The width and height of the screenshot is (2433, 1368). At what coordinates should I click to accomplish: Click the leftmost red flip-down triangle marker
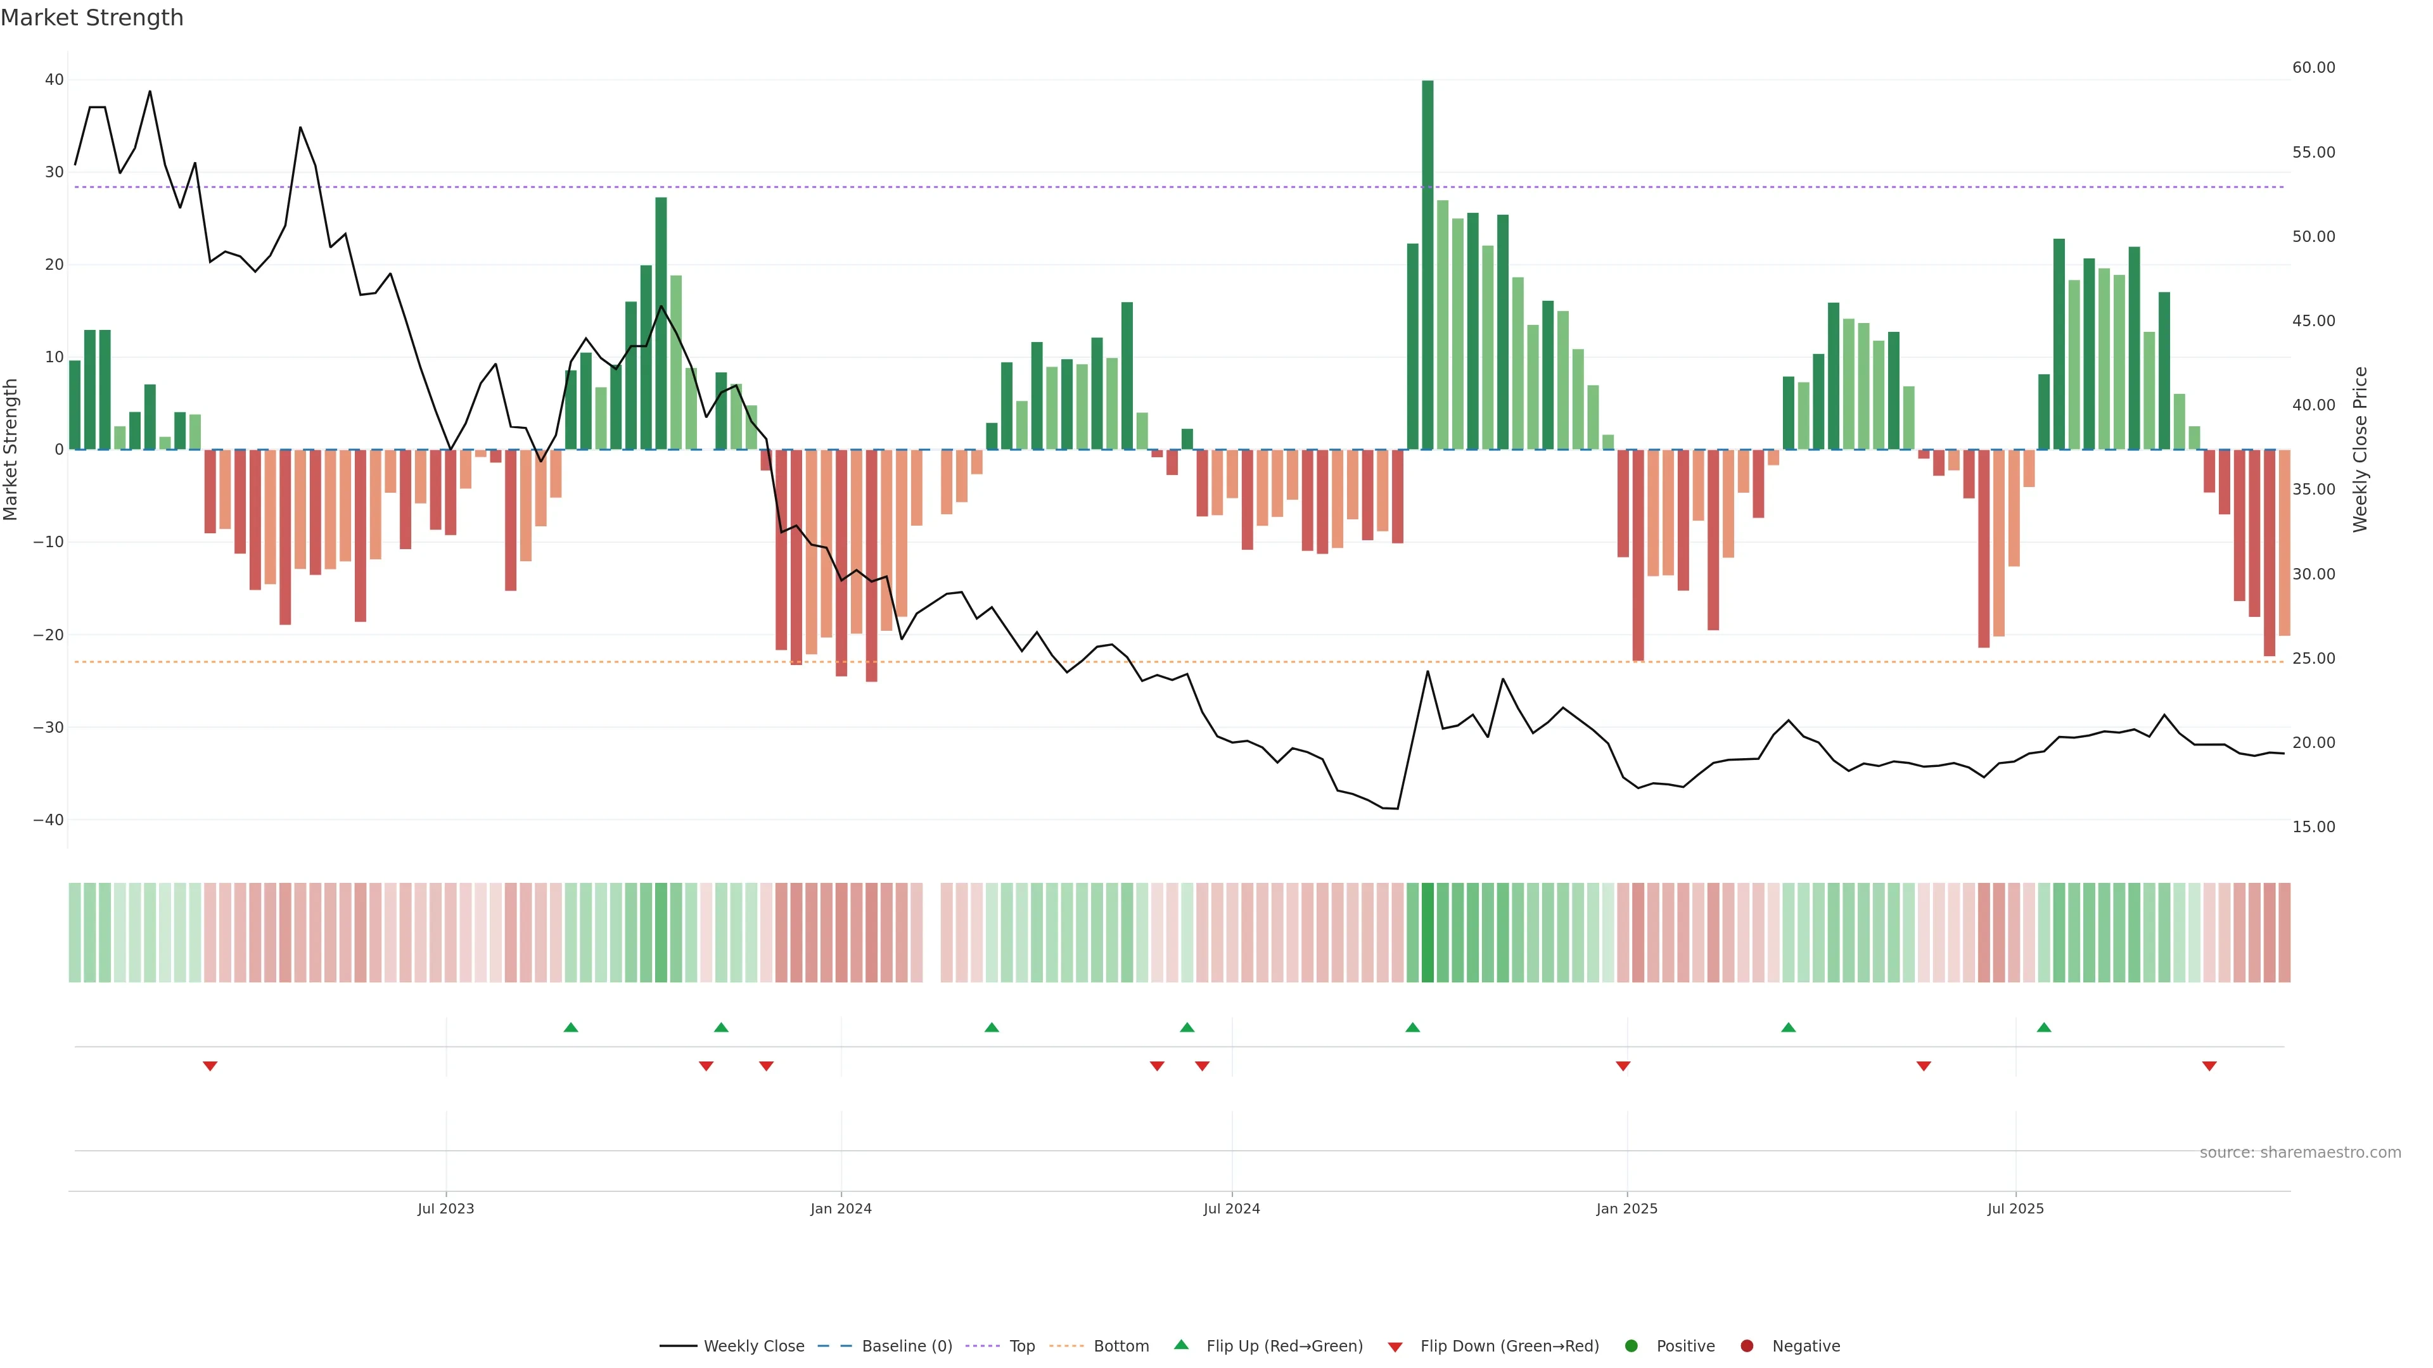click(x=210, y=1066)
